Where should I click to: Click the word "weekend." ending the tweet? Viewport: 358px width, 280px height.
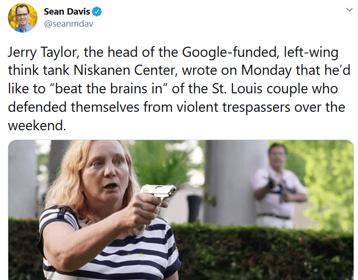[37, 125]
